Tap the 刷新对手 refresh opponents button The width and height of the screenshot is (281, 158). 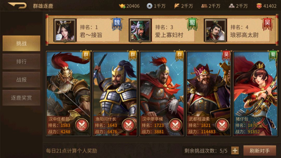pos(259,150)
